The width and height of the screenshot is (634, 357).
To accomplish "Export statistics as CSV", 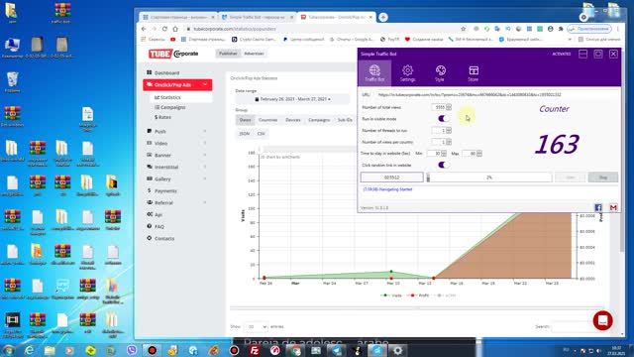I will tap(262, 134).
